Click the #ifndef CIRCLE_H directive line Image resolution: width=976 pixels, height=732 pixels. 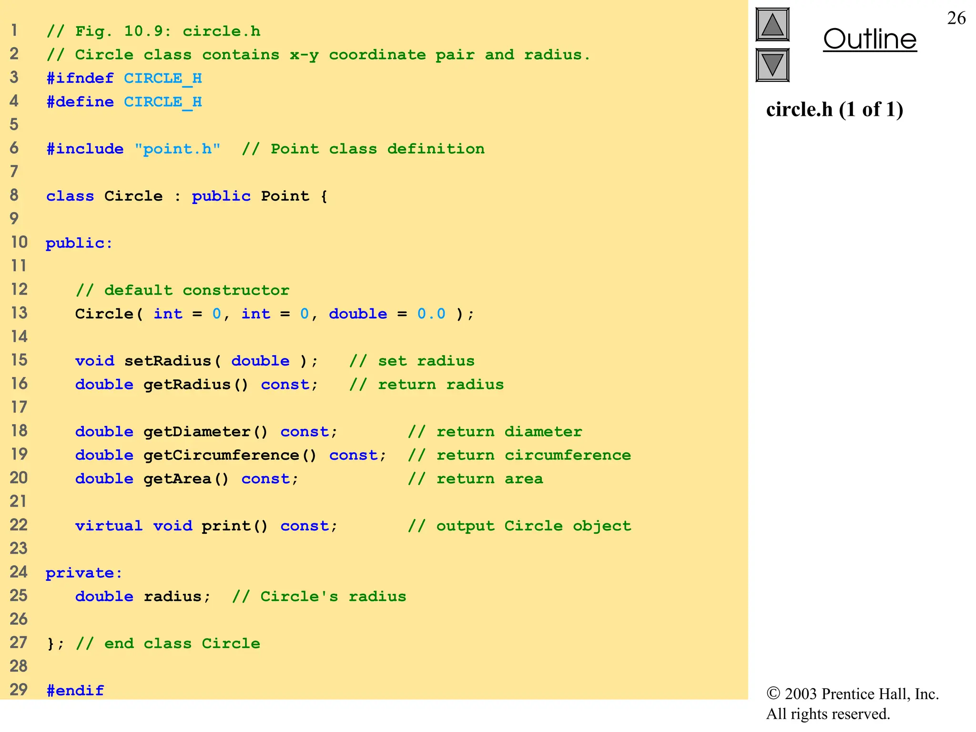click(124, 78)
